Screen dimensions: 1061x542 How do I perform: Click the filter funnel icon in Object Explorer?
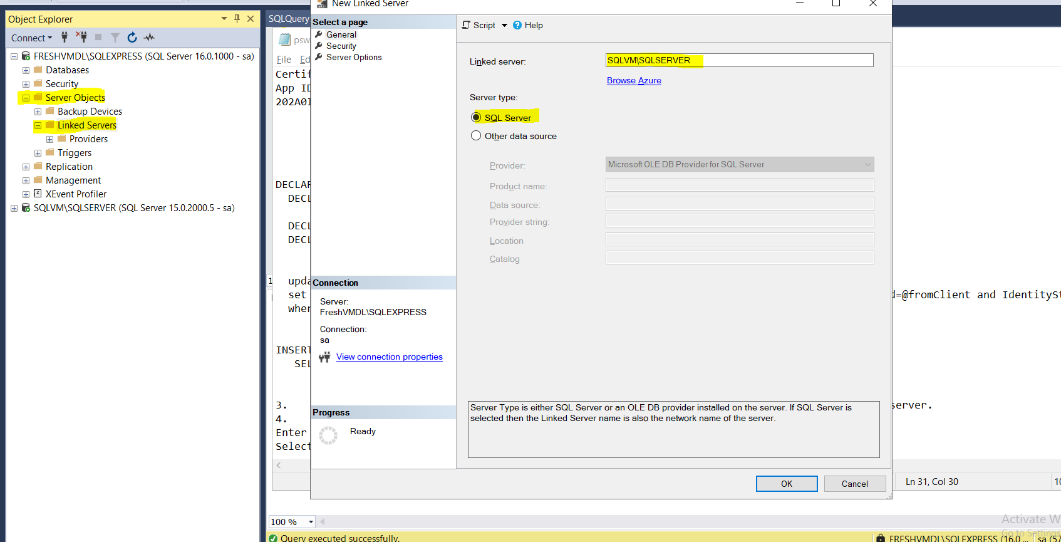115,38
